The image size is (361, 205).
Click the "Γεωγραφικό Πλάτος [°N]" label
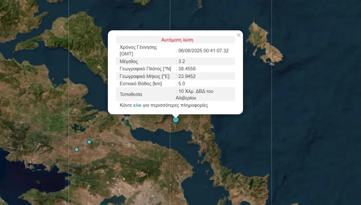tap(145, 69)
